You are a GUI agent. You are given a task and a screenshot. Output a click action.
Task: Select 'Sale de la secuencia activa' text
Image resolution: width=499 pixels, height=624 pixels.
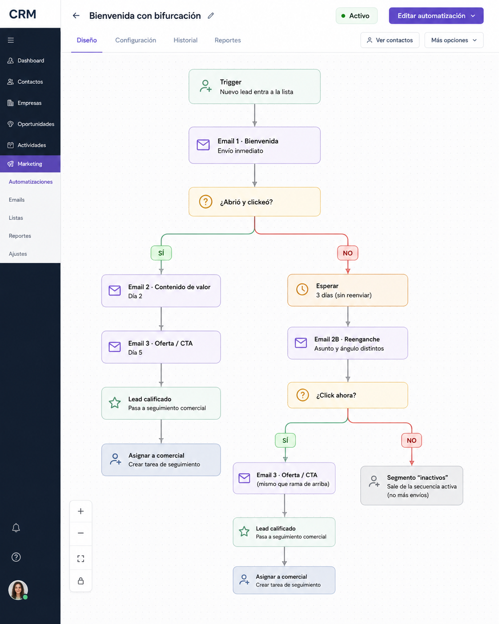pos(422,486)
